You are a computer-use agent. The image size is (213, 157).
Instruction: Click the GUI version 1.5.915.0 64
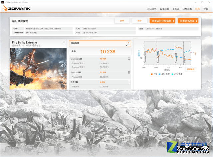pyautogui.click(x=90, y=33)
